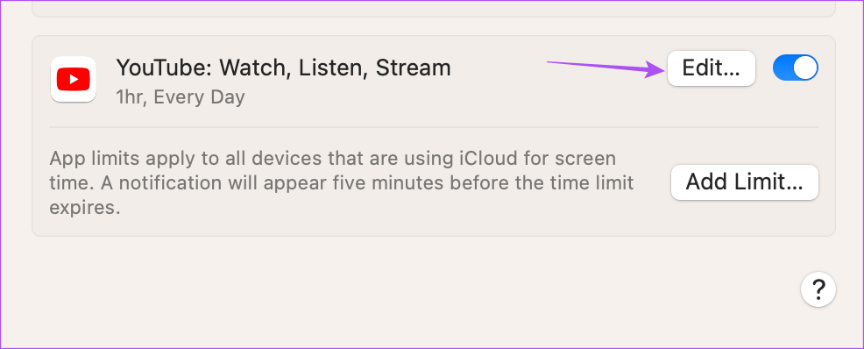Screen dimensions: 864x349
Task: Click the Add Limit… button
Action: [745, 182]
